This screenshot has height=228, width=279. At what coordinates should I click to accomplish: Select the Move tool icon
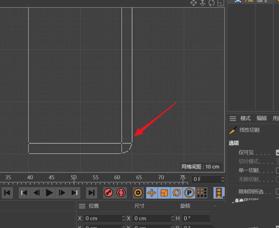pos(151,193)
